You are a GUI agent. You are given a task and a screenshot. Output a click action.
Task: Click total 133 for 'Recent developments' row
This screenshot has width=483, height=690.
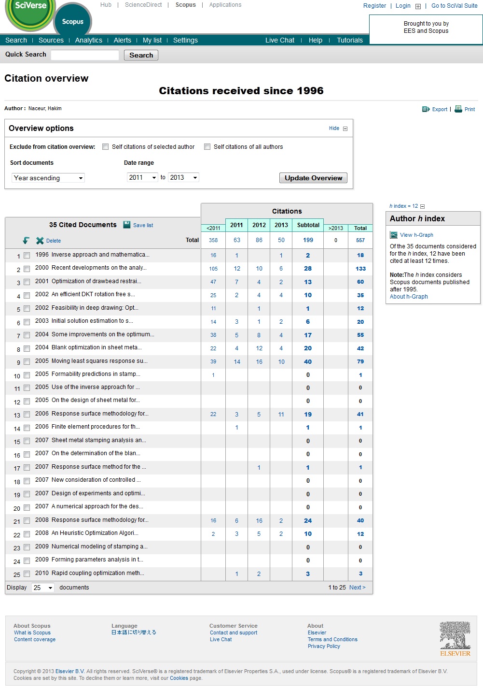click(x=360, y=269)
